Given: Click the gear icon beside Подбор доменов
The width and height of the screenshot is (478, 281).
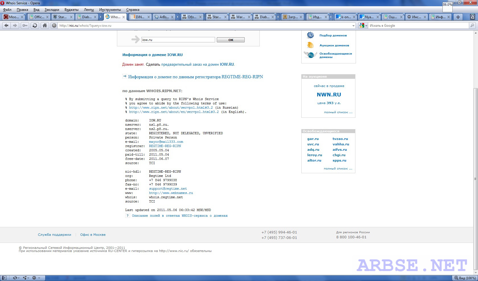Looking at the screenshot, I should click(x=310, y=35).
